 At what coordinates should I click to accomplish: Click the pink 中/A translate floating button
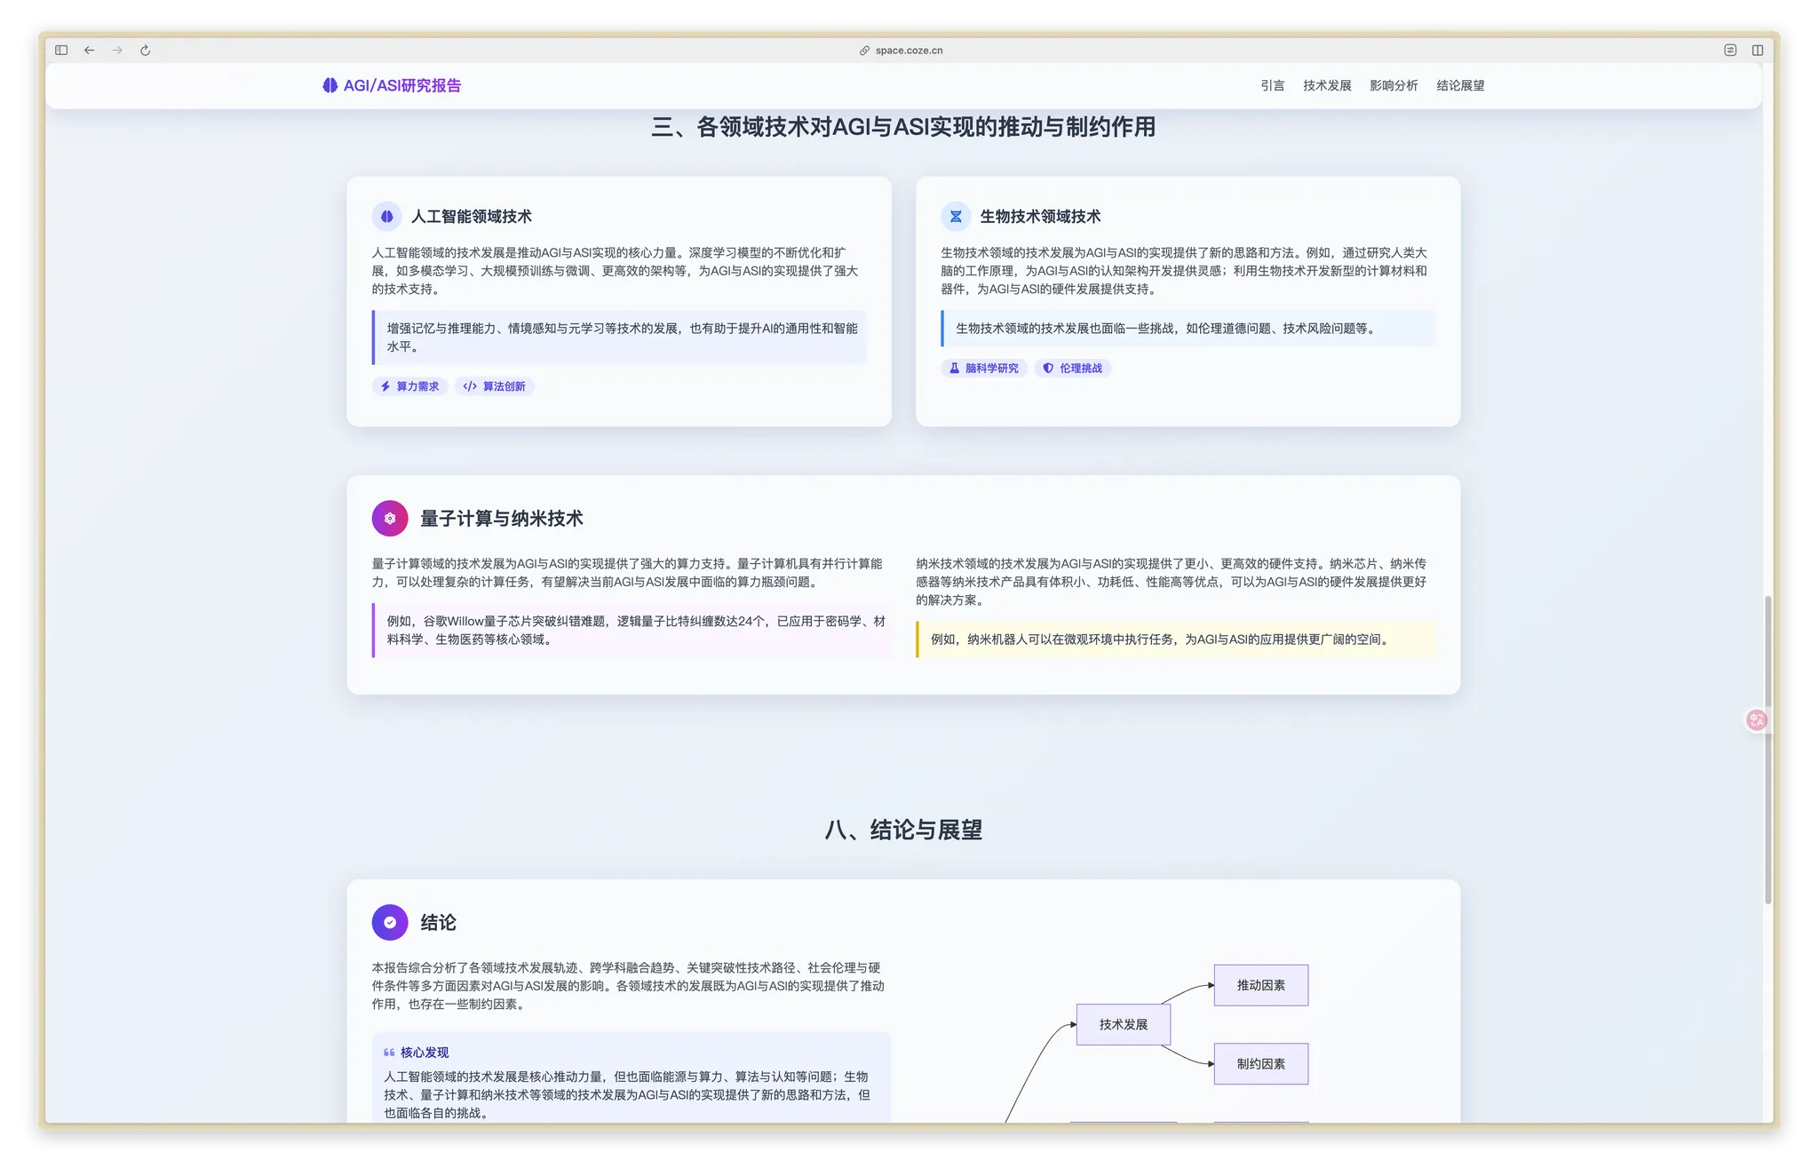tap(1757, 719)
